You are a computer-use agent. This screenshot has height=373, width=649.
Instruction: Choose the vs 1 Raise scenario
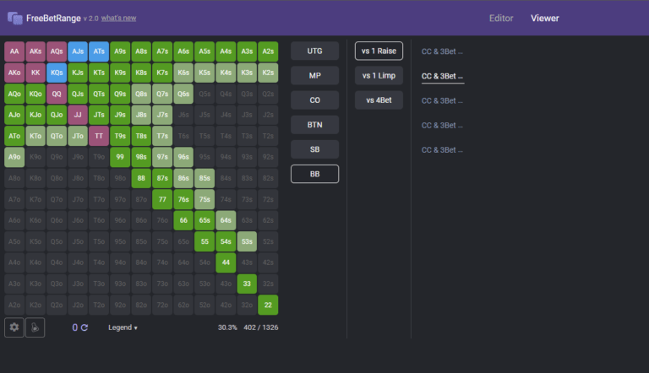tap(379, 51)
